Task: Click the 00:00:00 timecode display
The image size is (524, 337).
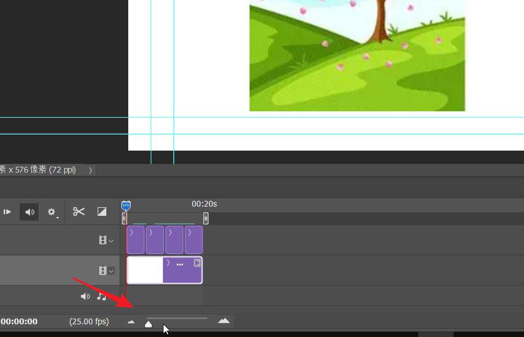Action: (18, 321)
